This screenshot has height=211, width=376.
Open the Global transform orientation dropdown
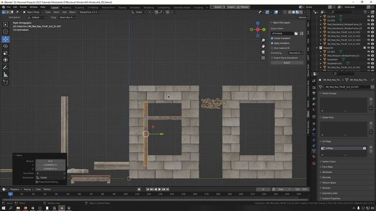[x=138, y=12]
